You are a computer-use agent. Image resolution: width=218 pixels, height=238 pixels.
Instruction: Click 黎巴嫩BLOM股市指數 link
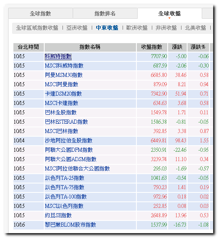coord(71,225)
